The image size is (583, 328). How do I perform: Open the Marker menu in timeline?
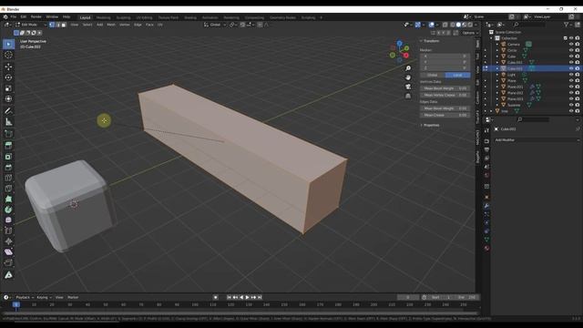73,298
